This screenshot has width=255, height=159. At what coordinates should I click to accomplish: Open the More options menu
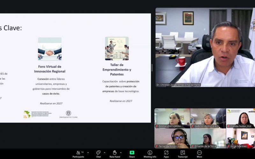(x=200, y=154)
